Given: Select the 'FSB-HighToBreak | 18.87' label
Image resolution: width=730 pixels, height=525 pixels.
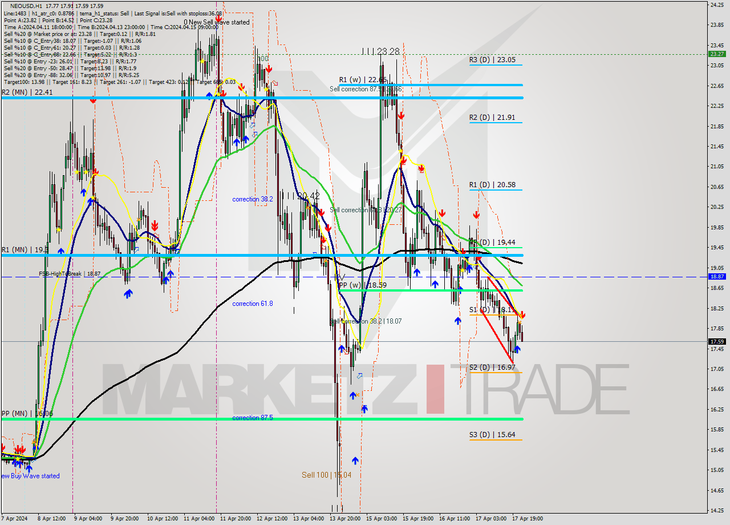Looking at the screenshot, I should click(70, 274).
